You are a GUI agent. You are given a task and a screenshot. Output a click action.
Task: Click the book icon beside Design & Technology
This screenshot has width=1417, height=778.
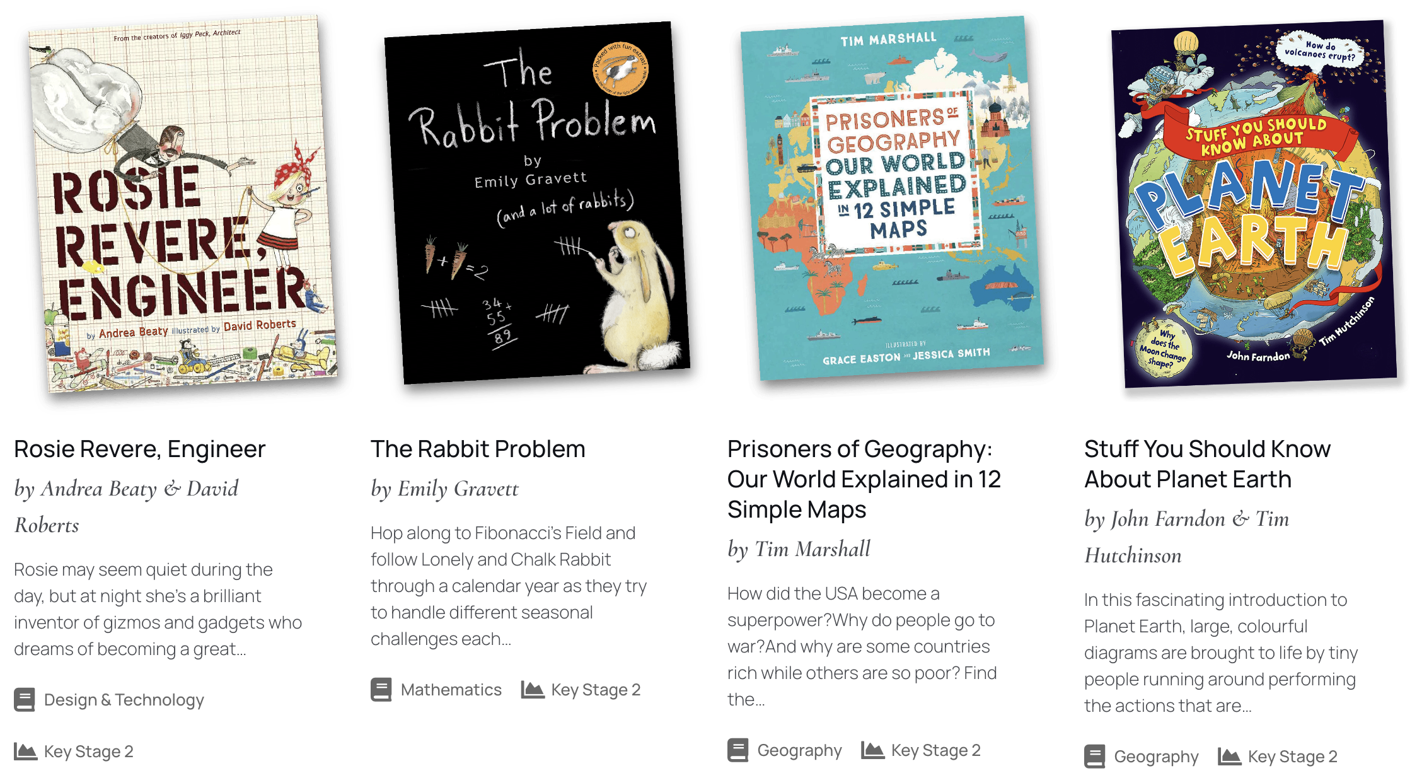[25, 700]
